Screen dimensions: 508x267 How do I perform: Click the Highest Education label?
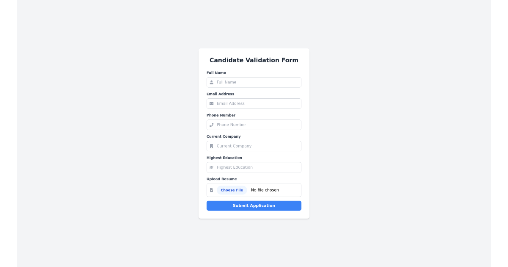pos(224,157)
